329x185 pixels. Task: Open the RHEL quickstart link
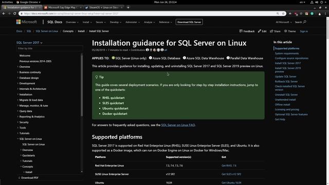click(113, 98)
